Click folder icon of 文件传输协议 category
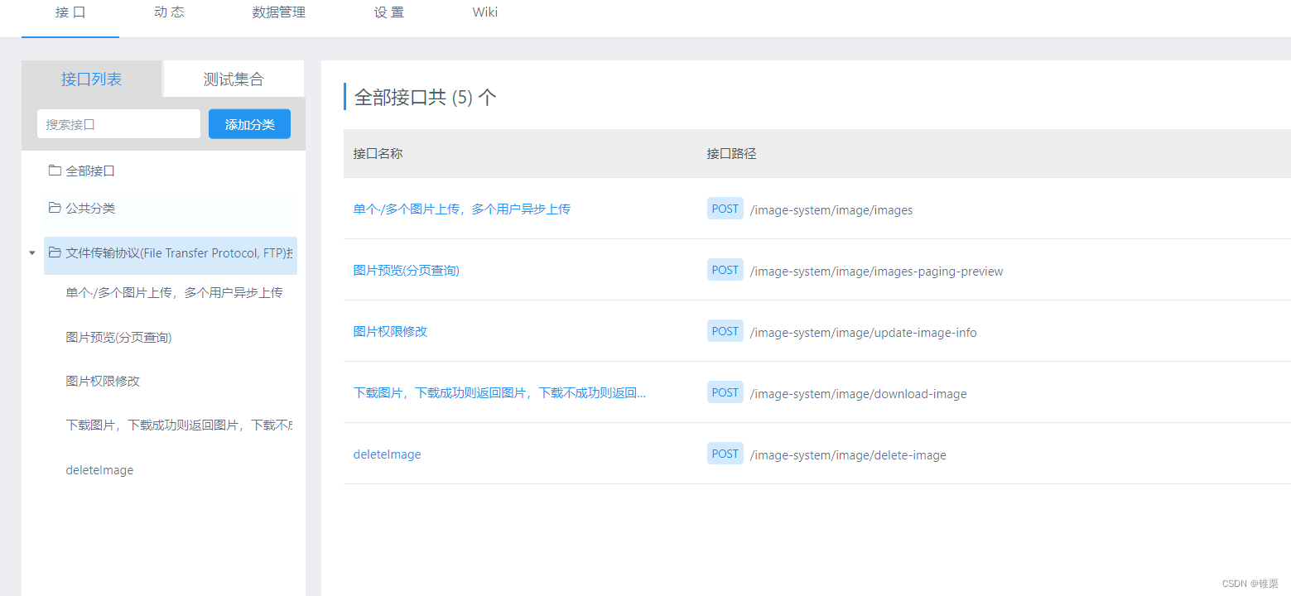 55,252
